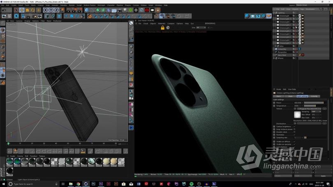Activate the Scale tool

tap(28, 10)
